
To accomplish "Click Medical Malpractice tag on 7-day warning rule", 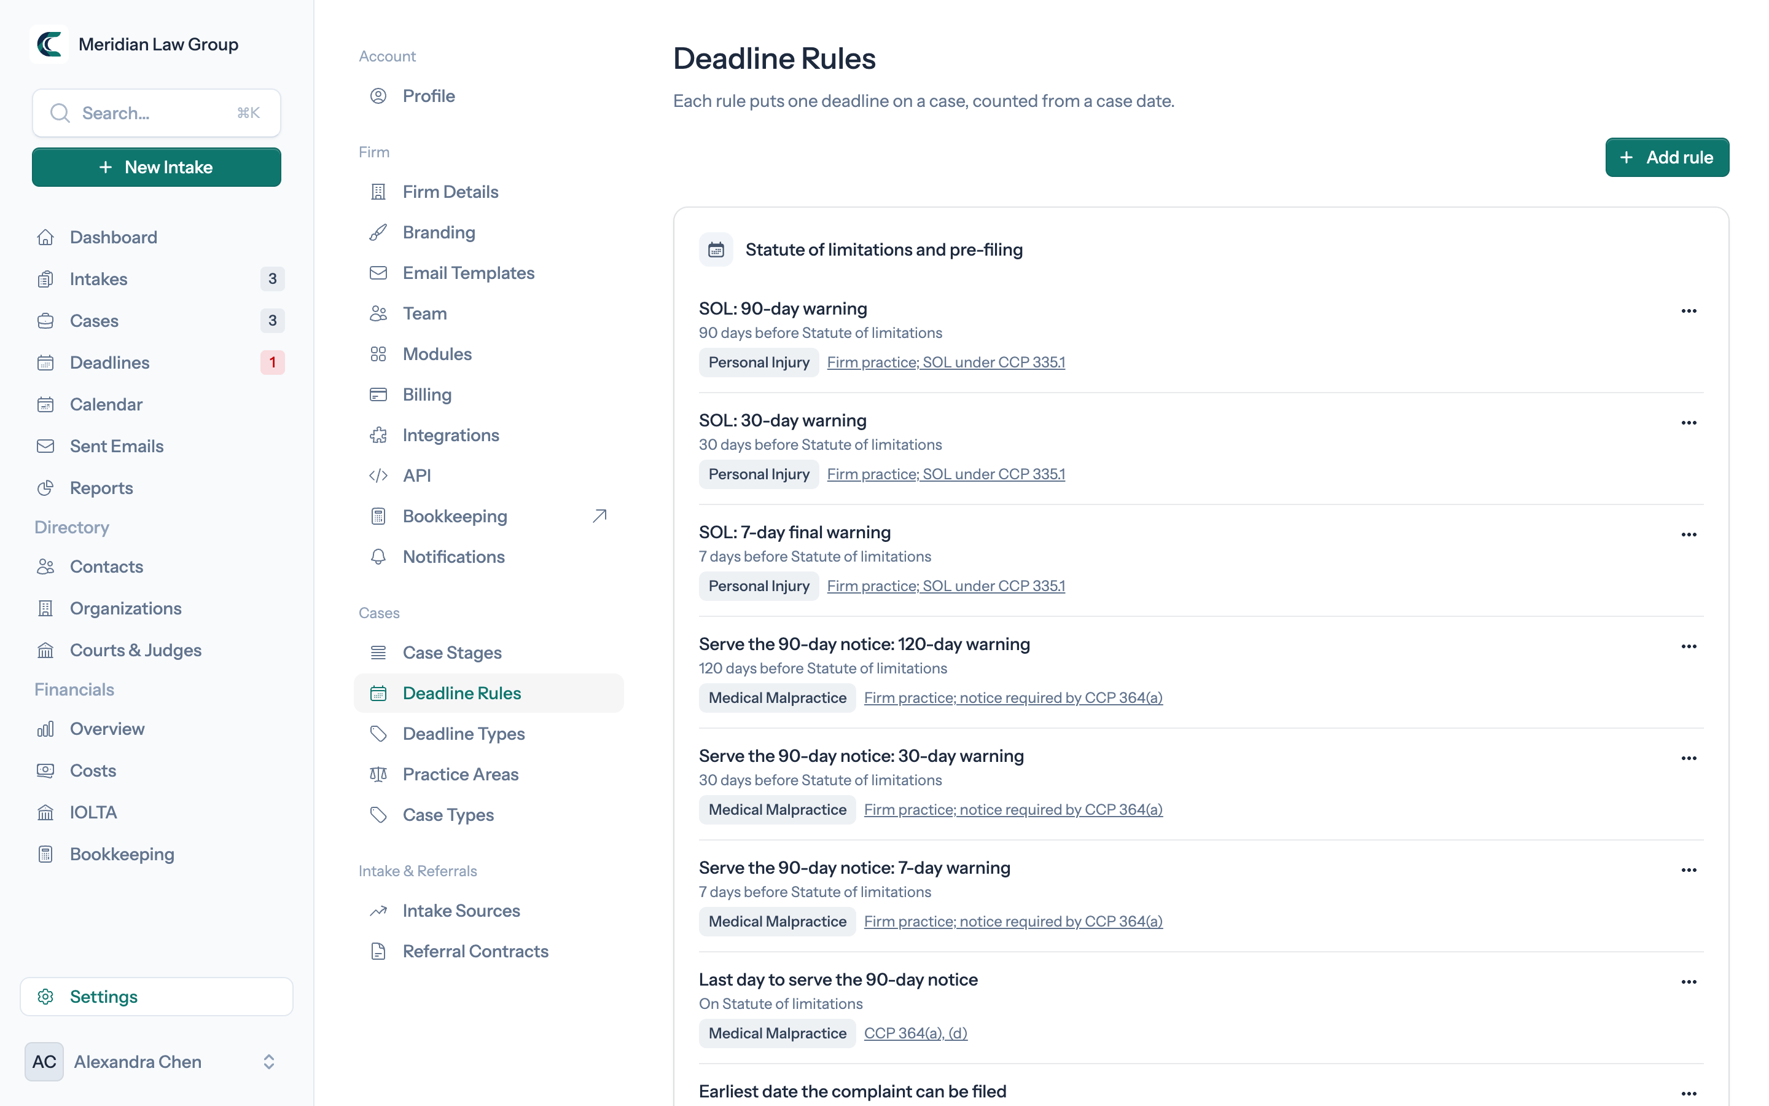I will point(777,922).
